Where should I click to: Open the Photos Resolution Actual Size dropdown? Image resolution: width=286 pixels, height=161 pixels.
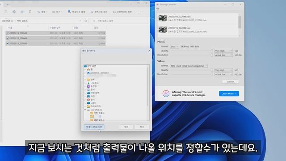(x=223, y=55)
